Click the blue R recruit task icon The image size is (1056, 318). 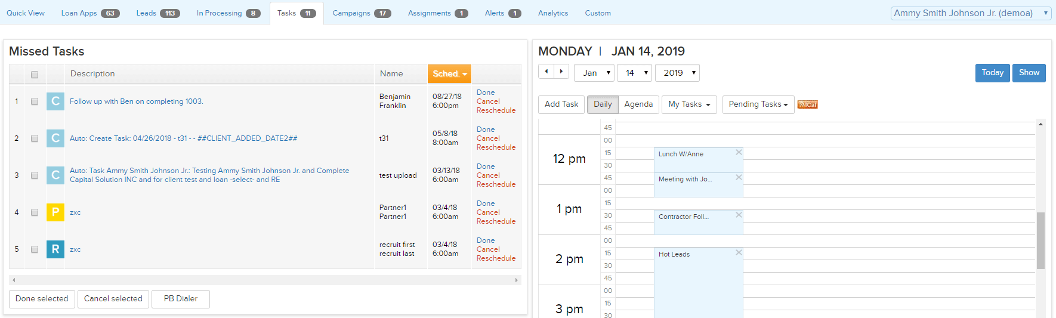(55, 249)
